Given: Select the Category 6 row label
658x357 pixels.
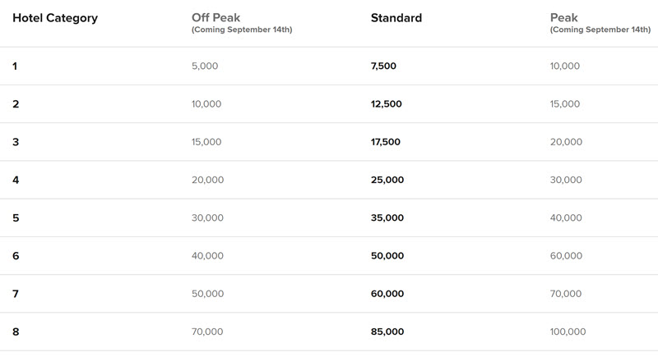Looking at the screenshot, I should pyautogui.click(x=16, y=256).
